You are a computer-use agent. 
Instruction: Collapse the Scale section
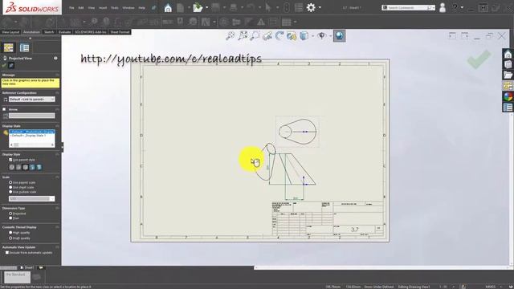[57, 177]
